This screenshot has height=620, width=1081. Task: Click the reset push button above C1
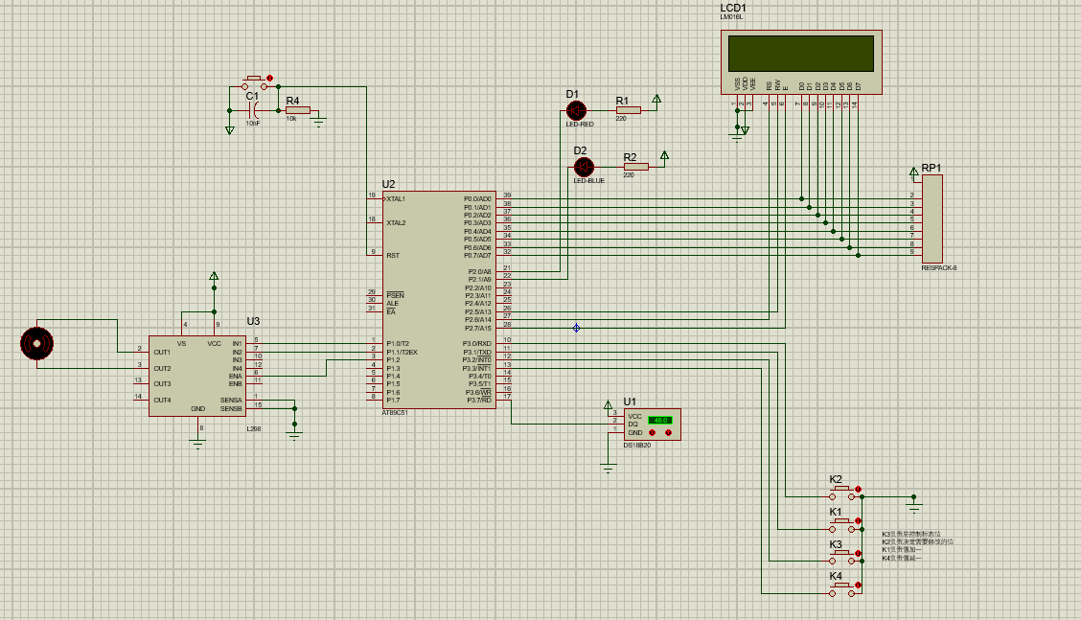[254, 82]
